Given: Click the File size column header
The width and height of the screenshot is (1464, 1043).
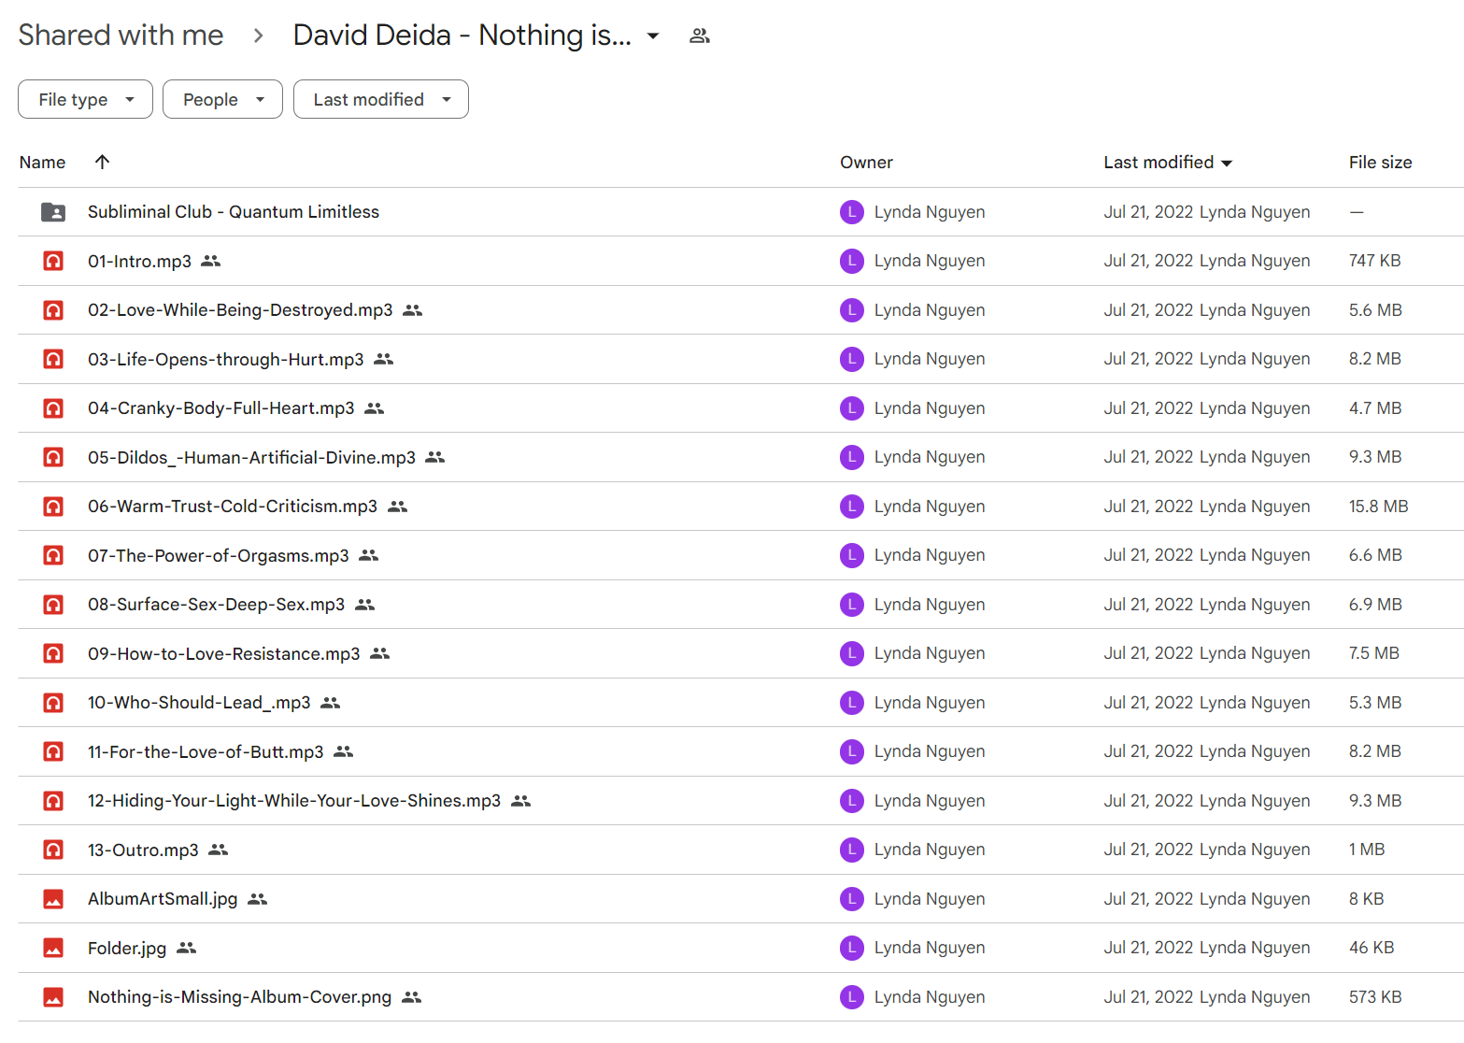Looking at the screenshot, I should [x=1380, y=162].
